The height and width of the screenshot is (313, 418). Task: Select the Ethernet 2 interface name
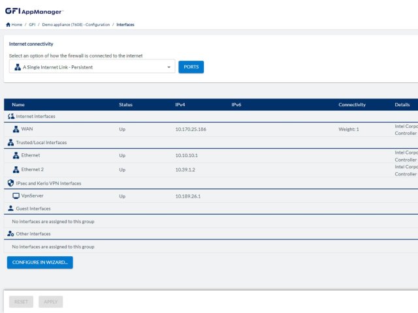[x=32, y=170]
